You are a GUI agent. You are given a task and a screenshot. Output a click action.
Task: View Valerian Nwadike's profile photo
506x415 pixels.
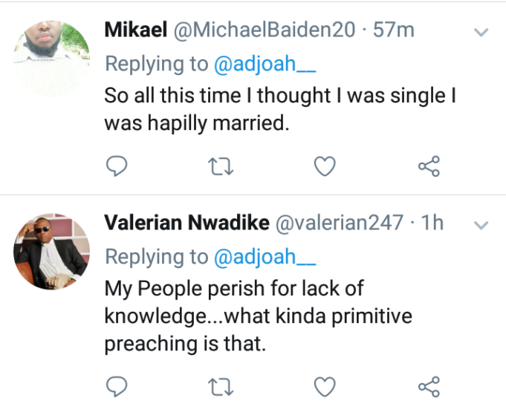click(52, 251)
